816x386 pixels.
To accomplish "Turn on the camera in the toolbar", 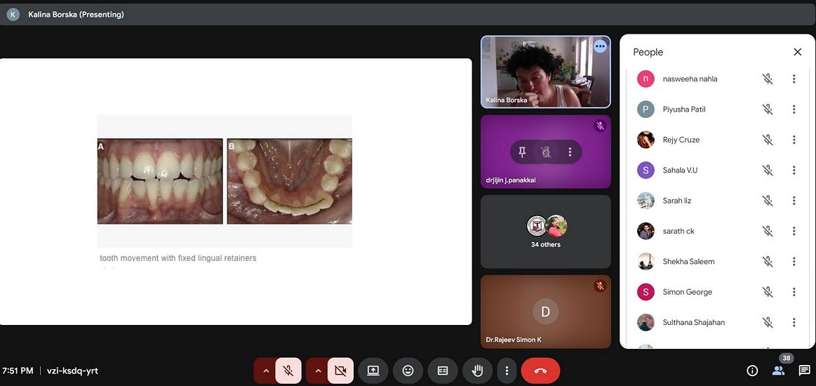I will (x=340, y=371).
